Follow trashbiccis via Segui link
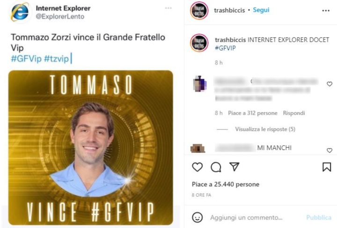337x228 pixels. pos(261,10)
